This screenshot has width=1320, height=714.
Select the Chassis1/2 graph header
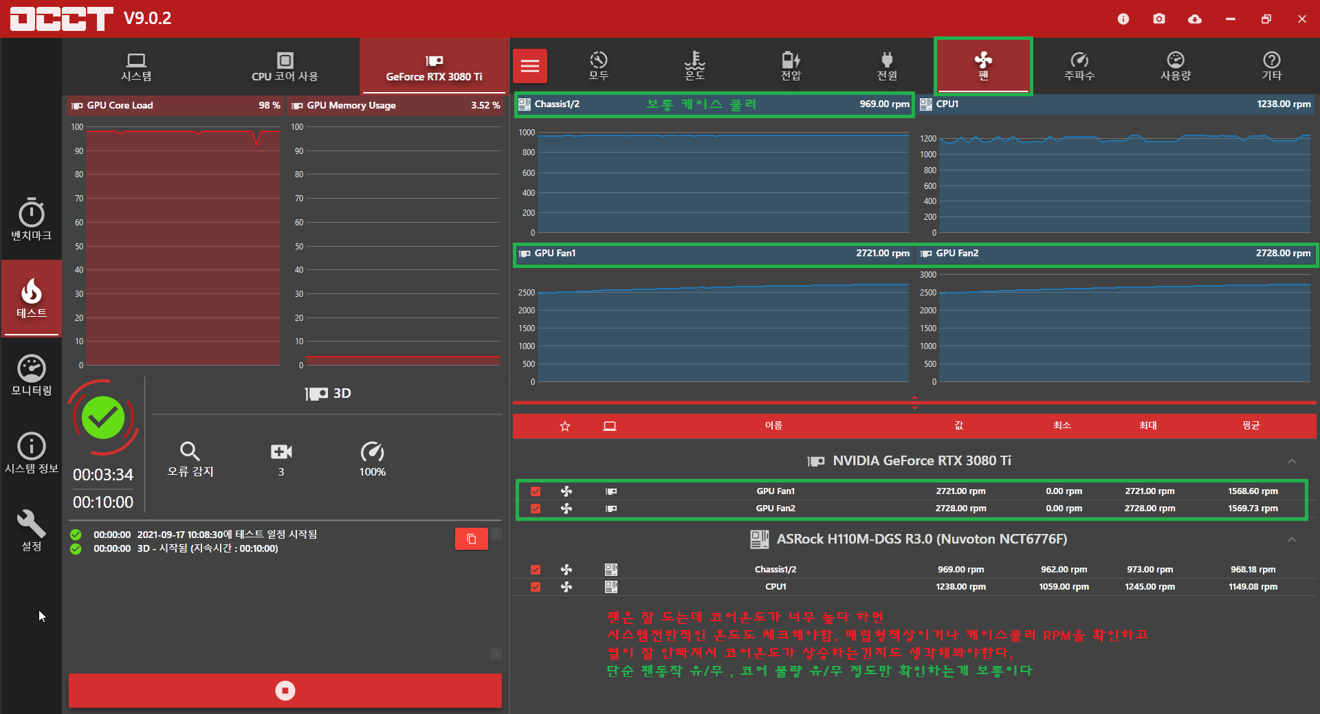714,104
